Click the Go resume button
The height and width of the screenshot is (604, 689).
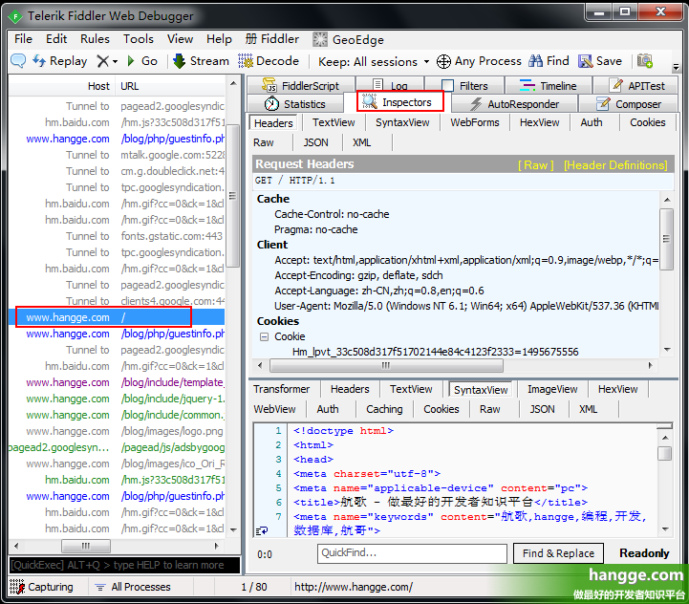click(x=142, y=61)
